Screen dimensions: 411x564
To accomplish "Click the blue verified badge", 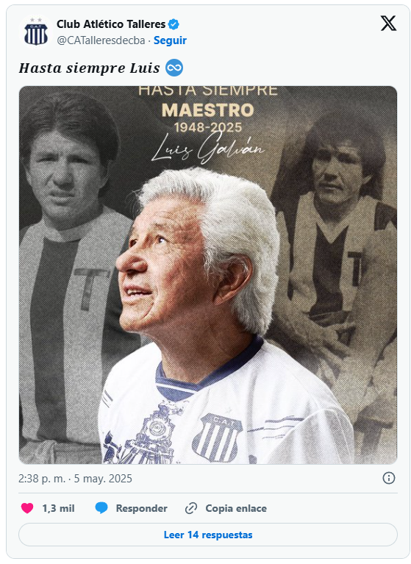I will tap(174, 24).
